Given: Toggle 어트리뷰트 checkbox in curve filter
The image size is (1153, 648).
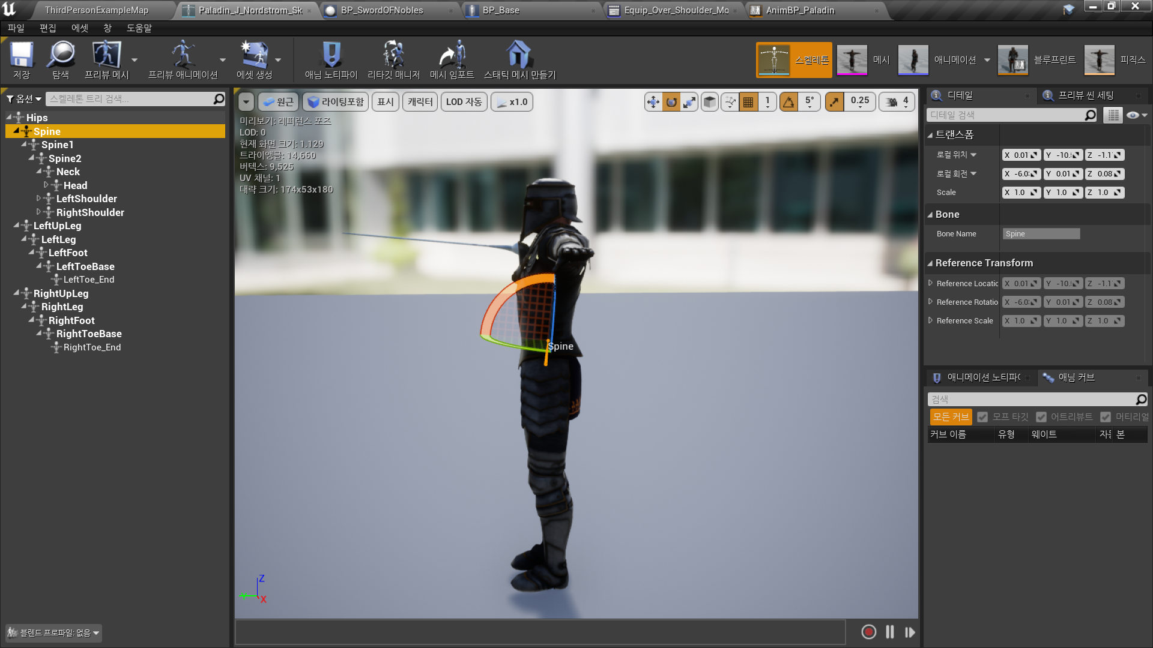Looking at the screenshot, I should click(x=1041, y=417).
